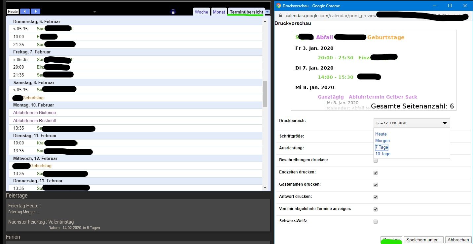This screenshot has height=244, width=473.
Task: Click the Feiertage section heading
Action: point(17,196)
